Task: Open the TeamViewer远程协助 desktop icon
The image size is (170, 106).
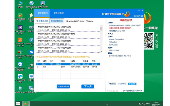Action: [x=20, y=66]
